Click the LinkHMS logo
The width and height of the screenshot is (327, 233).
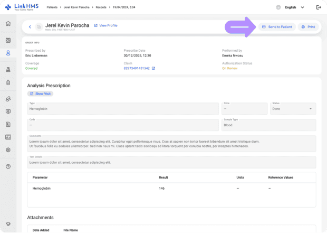pos(22,7)
